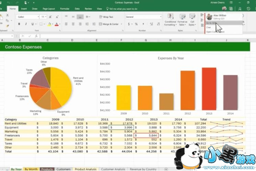
Task: Open the General number format dropdown
Action: tap(161, 17)
